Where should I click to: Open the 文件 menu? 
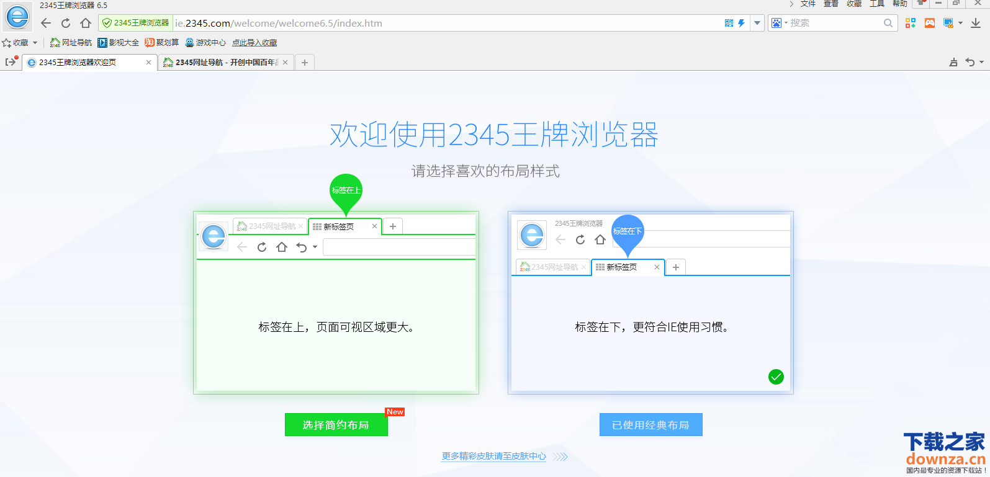pos(808,4)
